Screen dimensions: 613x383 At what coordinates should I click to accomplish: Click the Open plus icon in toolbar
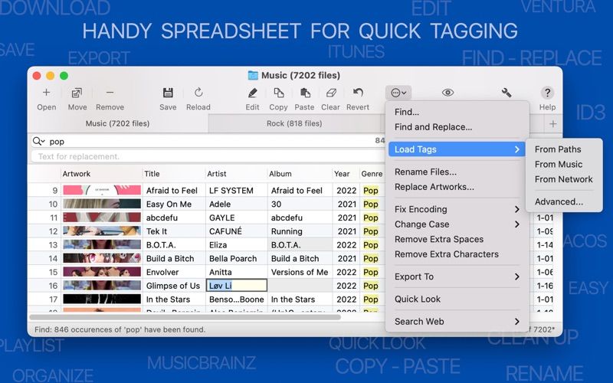46,93
